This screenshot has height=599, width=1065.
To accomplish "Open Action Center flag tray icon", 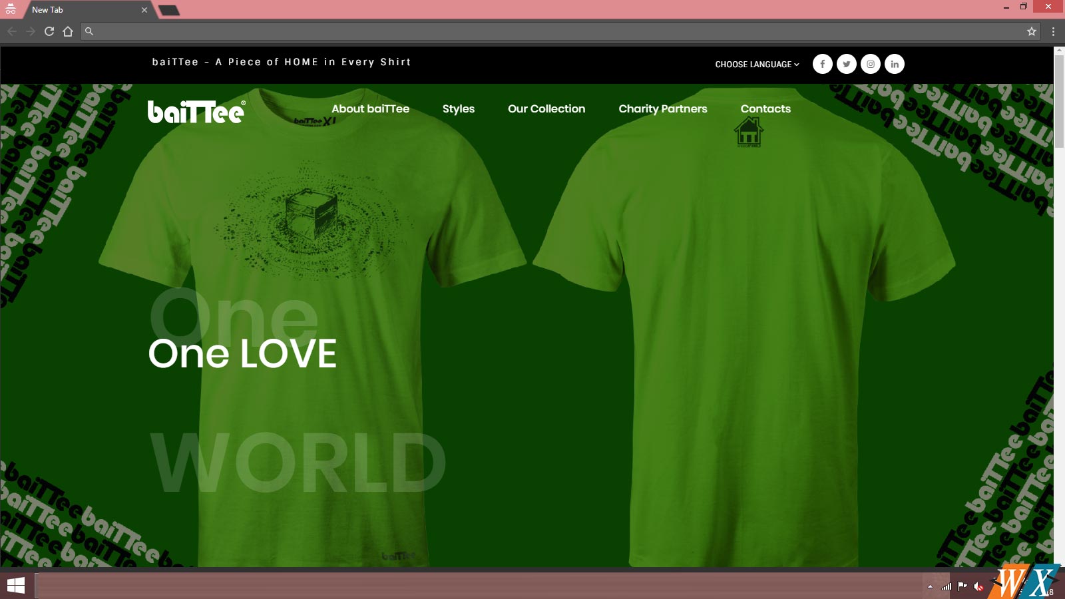I will tap(962, 586).
